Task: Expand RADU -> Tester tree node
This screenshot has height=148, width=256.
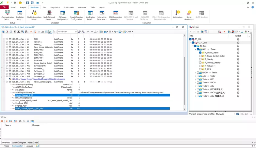Action: [195, 73]
